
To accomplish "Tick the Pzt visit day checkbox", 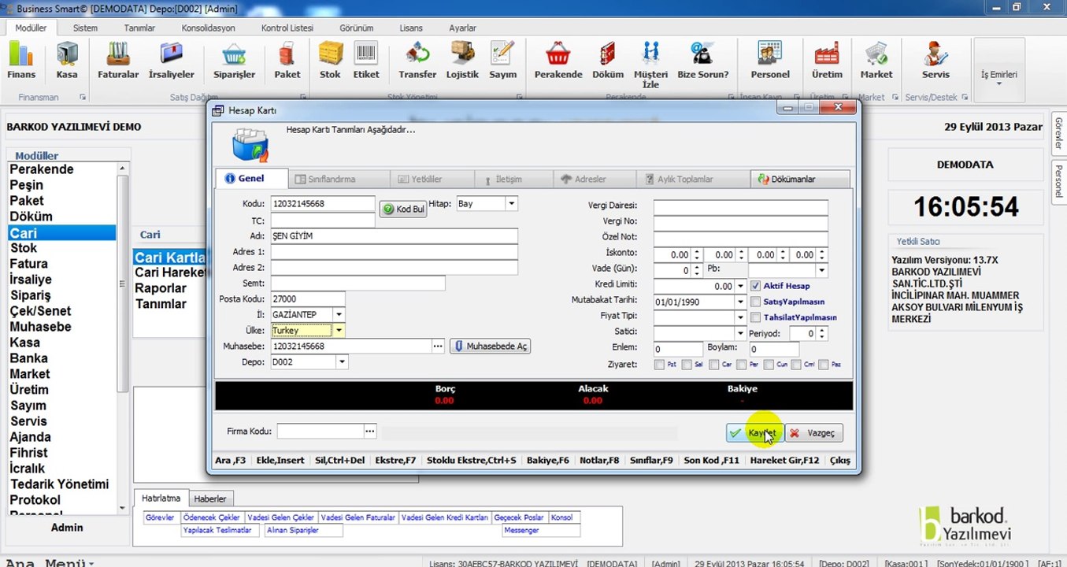I will pos(659,365).
